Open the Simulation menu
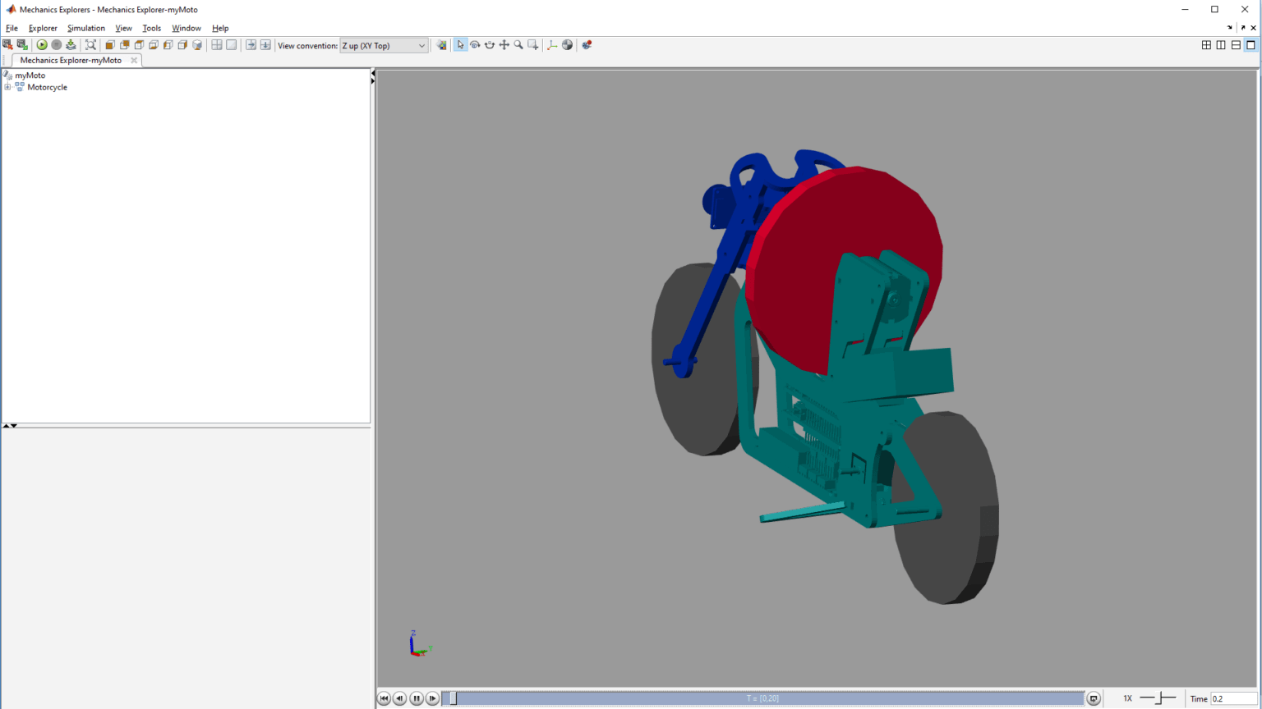This screenshot has height=709, width=1262. tap(85, 28)
